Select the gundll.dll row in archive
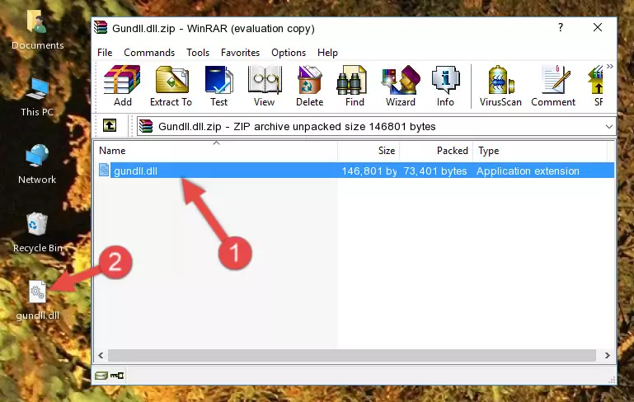The width and height of the screenshot is (634, 402). coord(356,171)
